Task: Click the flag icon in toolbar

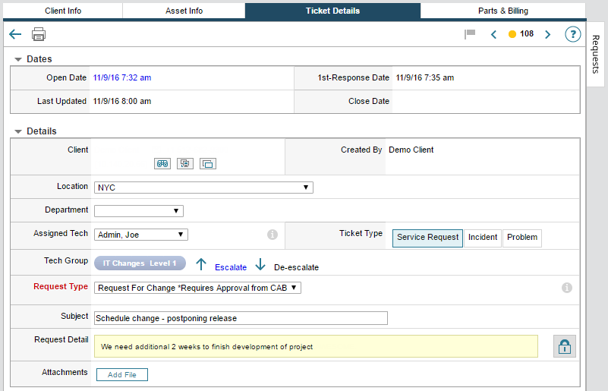Action: coord(470,34)
